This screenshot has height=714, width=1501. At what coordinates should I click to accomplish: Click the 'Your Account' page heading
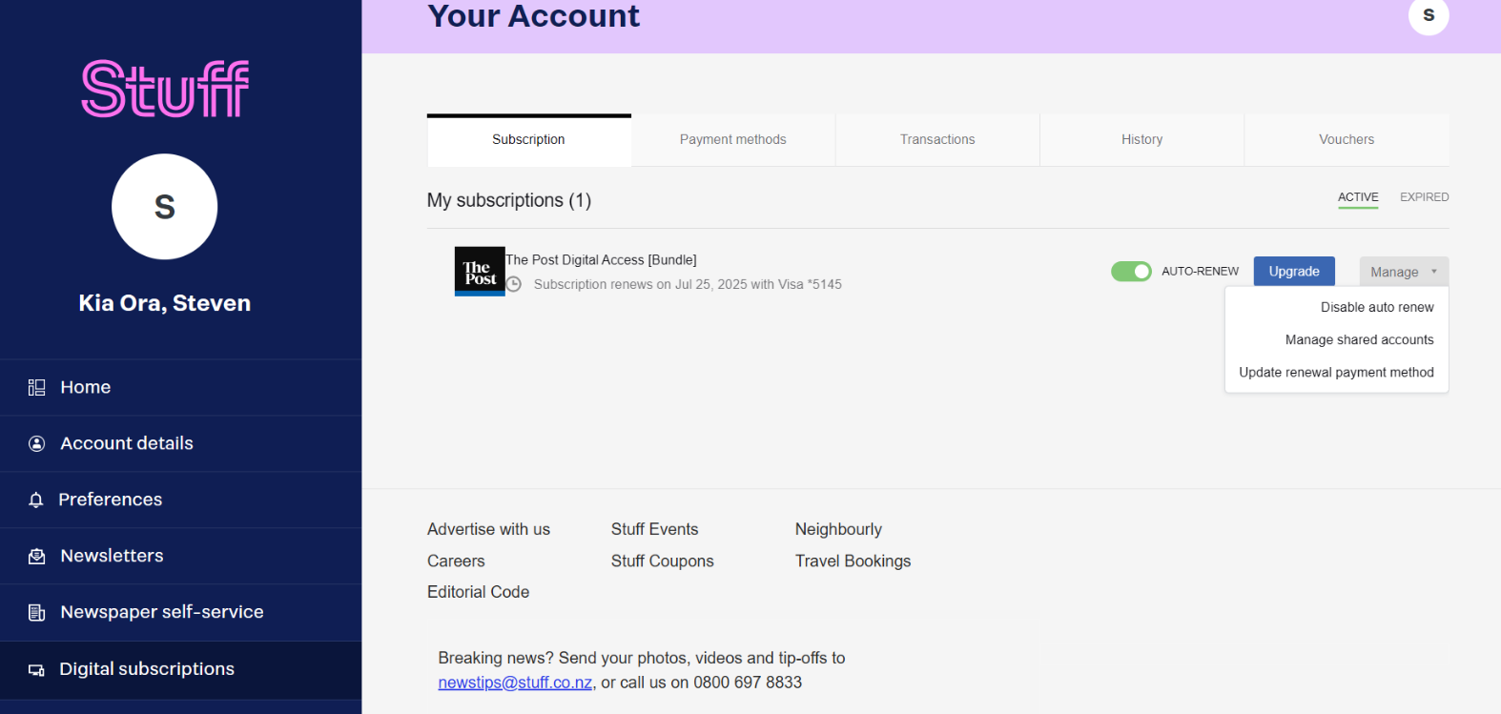(x=534, y=15)
